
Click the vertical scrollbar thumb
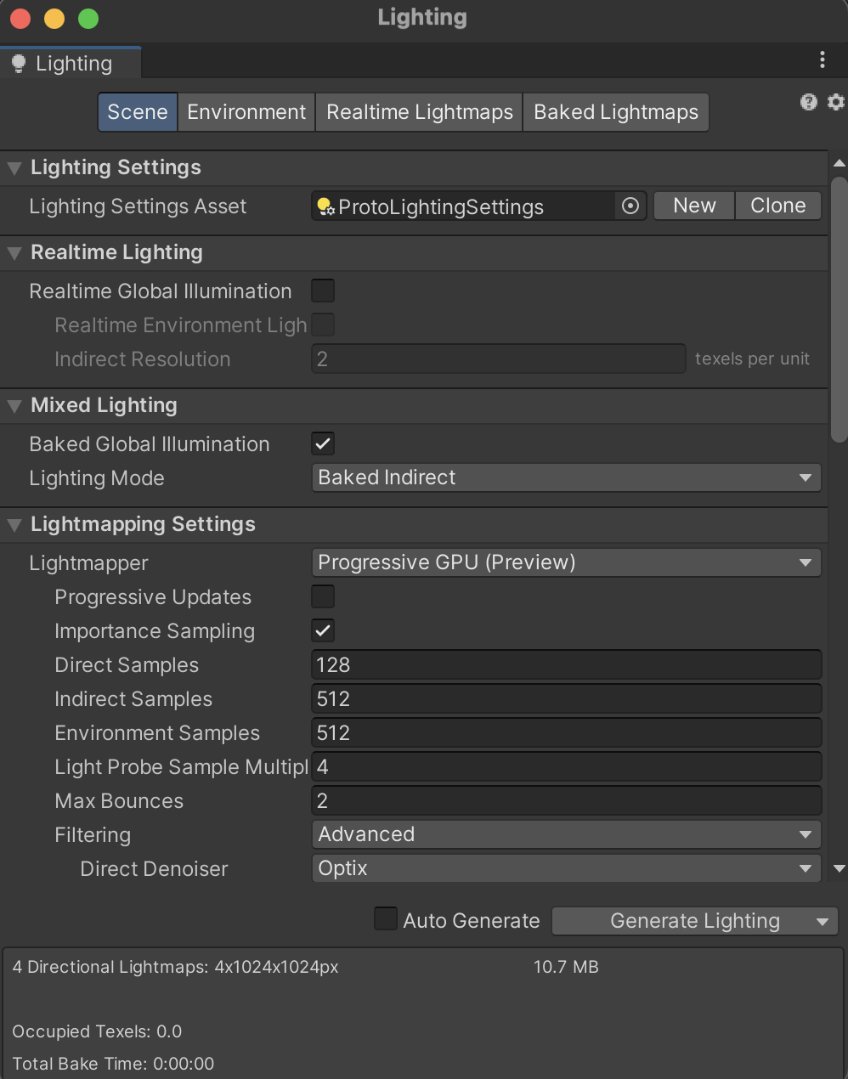coord(839,310)
